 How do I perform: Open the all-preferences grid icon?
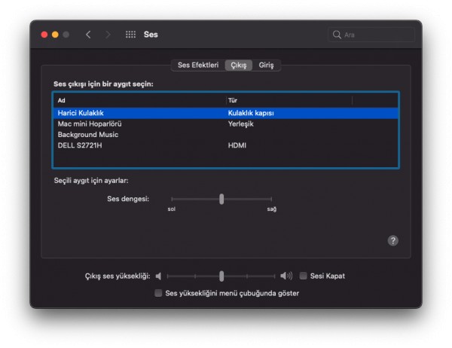click(x=130, y=35)
